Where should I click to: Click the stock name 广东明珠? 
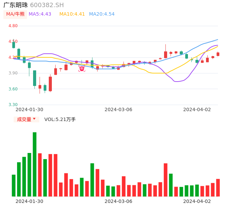pos(16,5)
